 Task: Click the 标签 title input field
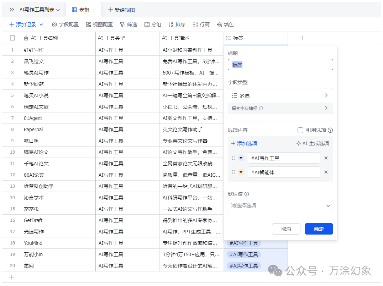280,64
